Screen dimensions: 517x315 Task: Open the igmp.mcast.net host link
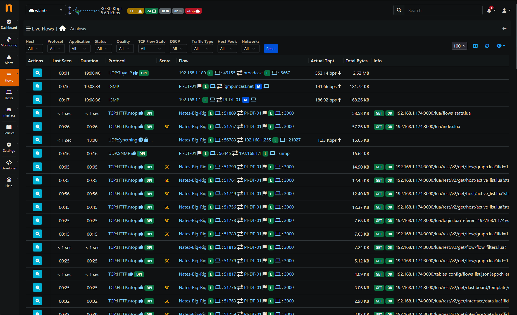(239, 86)
